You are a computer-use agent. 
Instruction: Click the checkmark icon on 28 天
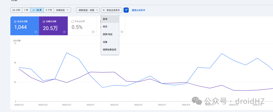point(34,10)
